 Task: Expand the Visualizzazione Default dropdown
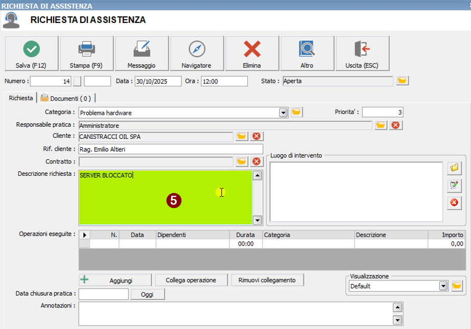coord(443,286)
